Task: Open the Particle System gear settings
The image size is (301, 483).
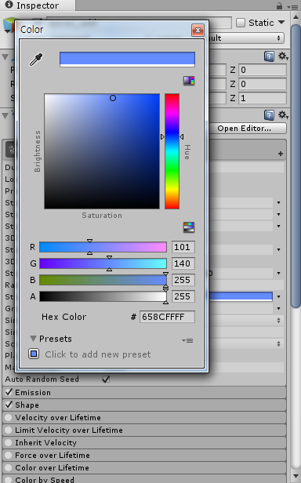Action: 283,115
